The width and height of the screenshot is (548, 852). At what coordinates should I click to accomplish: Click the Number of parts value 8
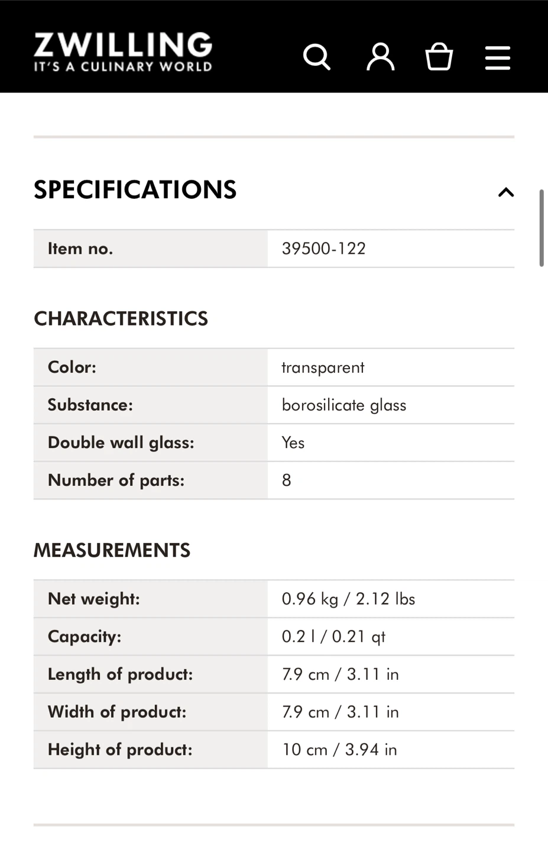[x=286, y=480]
